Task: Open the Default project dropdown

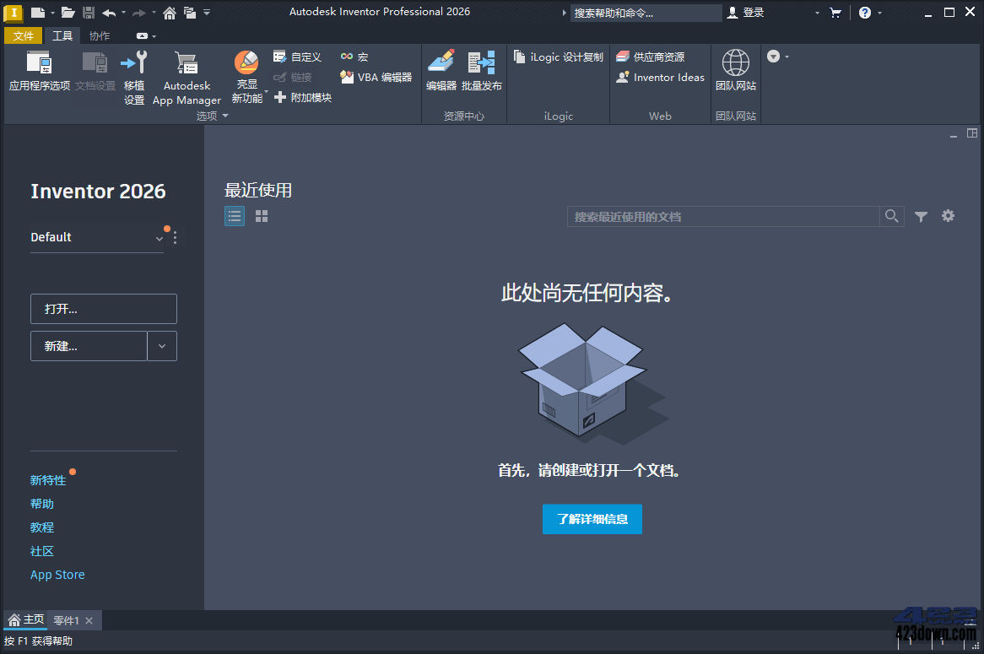Action: tap(159, 239)
